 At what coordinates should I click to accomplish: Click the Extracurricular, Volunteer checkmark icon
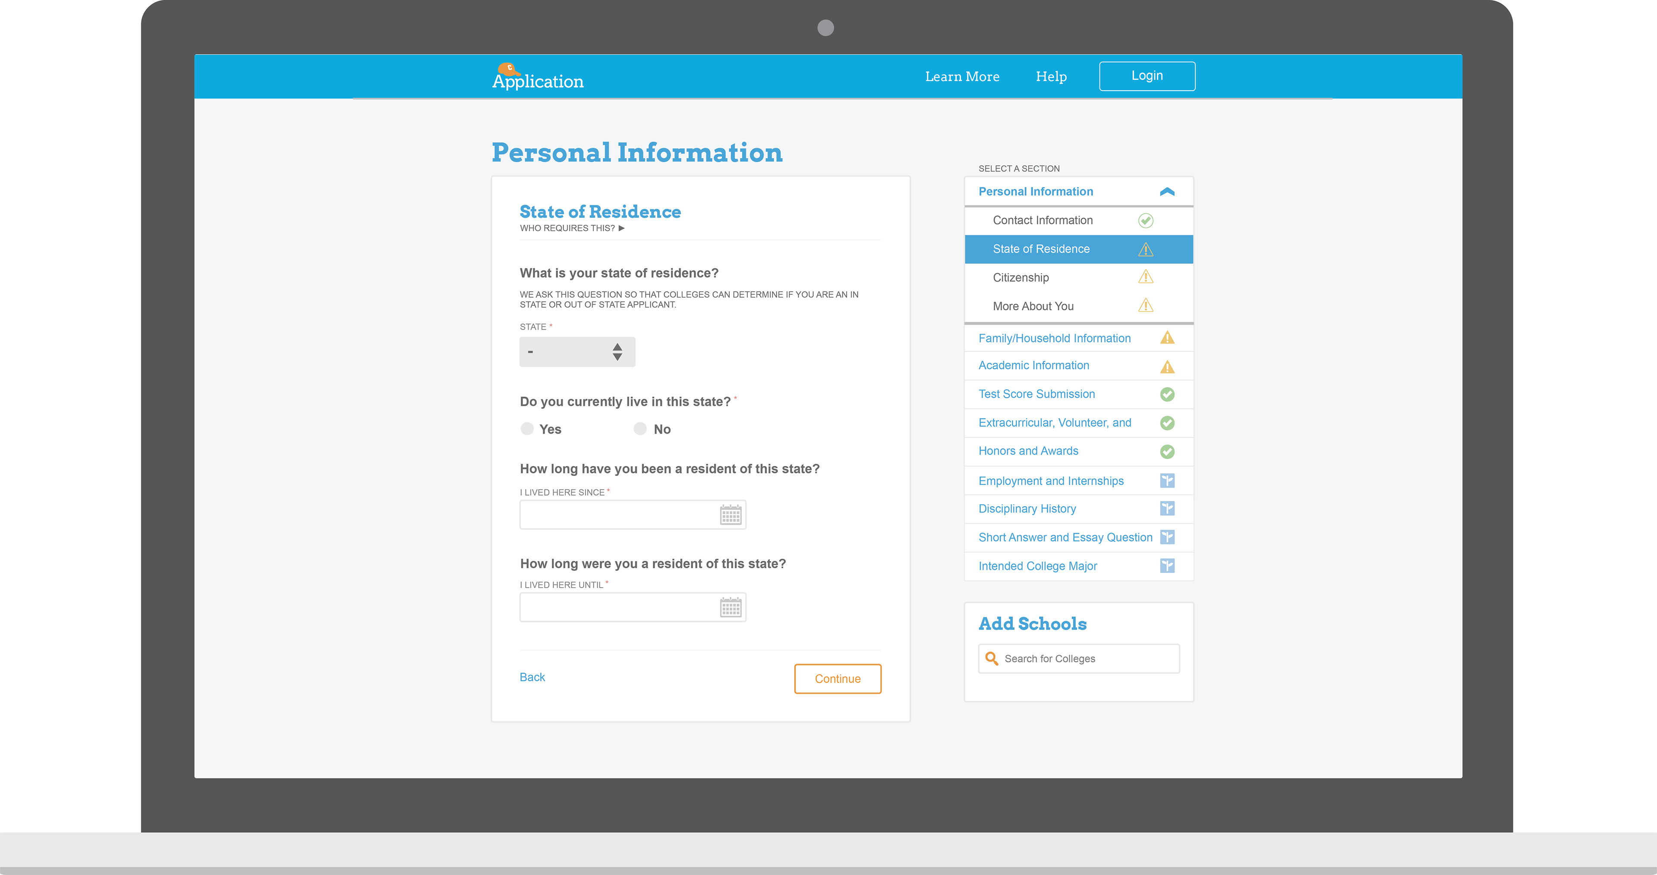[x=1167, y=423]
